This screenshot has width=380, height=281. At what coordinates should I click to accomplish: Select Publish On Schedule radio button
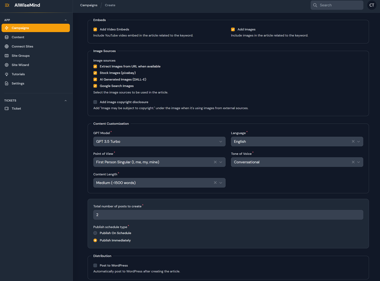[x=95, y=233]
